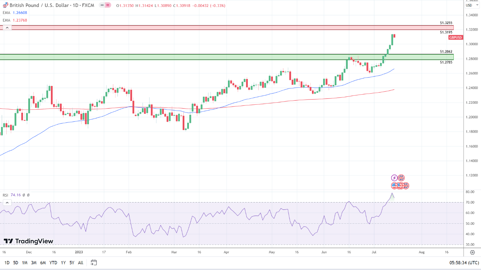Select the 1M time range
Image resolution: width=481 pixels, height=270 pixels.
pyautogui.click(x=25, y=263)
